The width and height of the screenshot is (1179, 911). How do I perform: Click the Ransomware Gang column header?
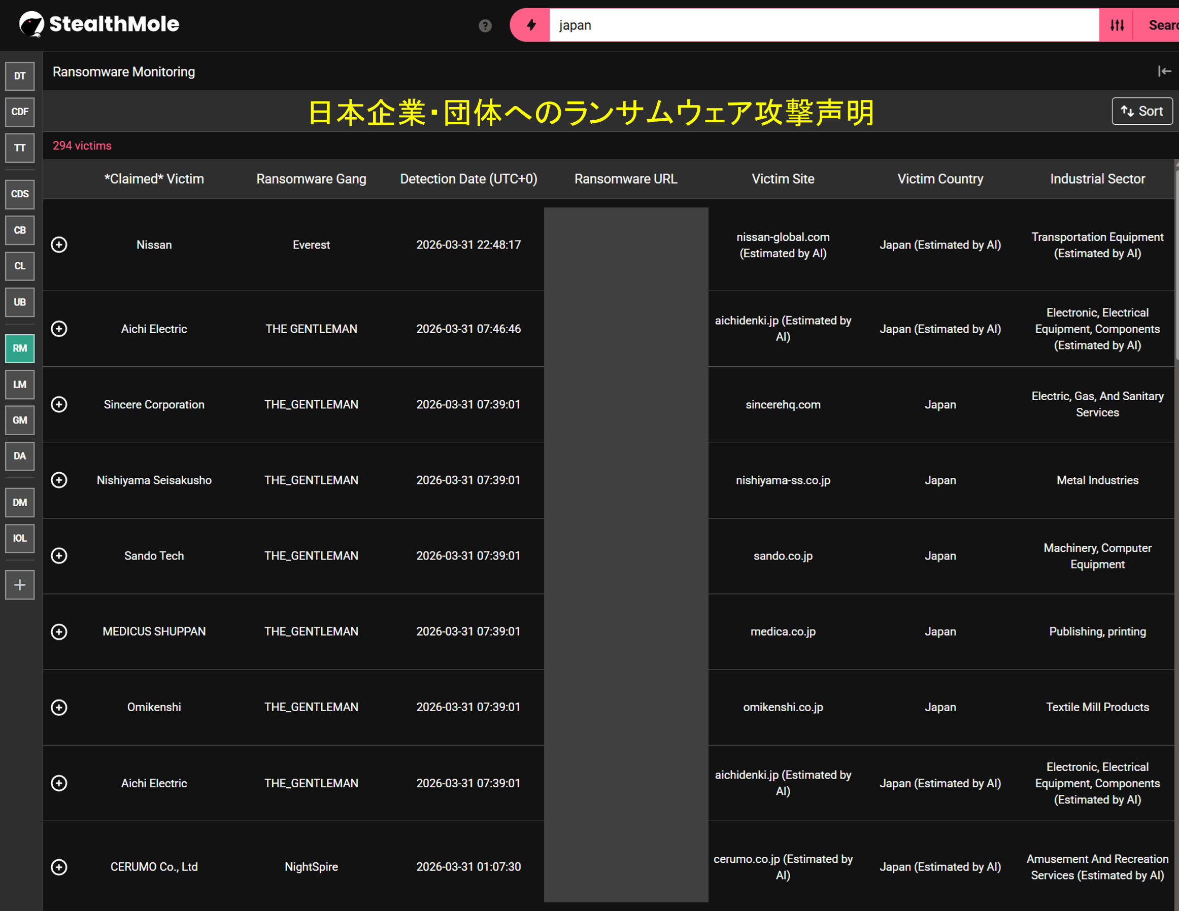311,179
